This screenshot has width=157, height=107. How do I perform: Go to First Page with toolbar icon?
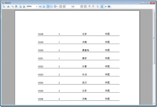coord(60,6)
